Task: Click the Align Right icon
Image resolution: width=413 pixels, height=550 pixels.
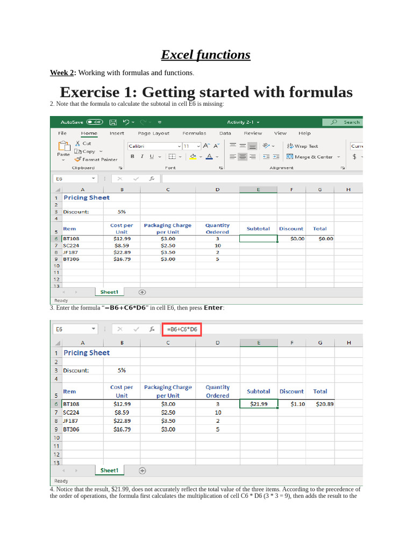Action: click(x=253, y=157)
